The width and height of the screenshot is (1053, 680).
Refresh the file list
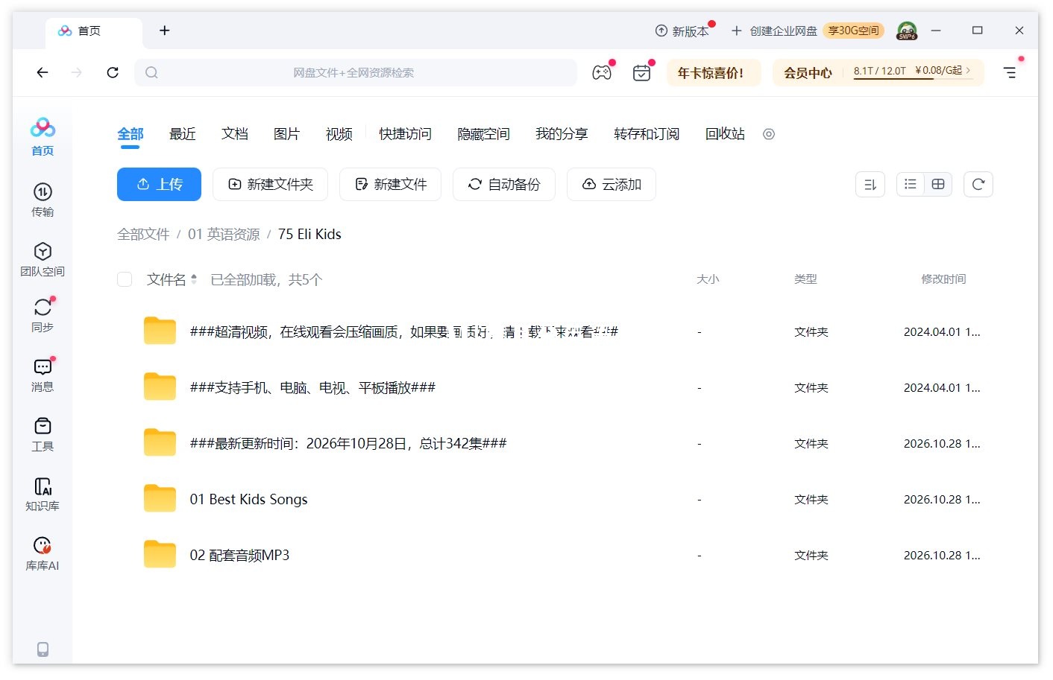[978, 185]
